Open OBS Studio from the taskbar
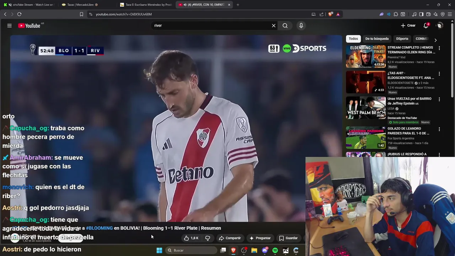Viewport: 455px width, 256px height. click(244, 250)
